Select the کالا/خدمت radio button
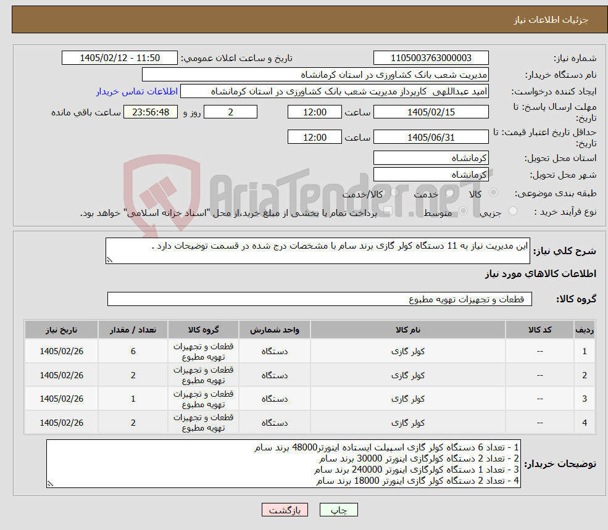Image resolution: width=608 pixels, height=530 pixels. click(394, 193)
